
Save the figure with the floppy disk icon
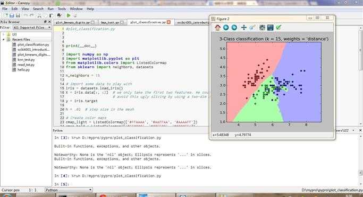pos(270,28)
